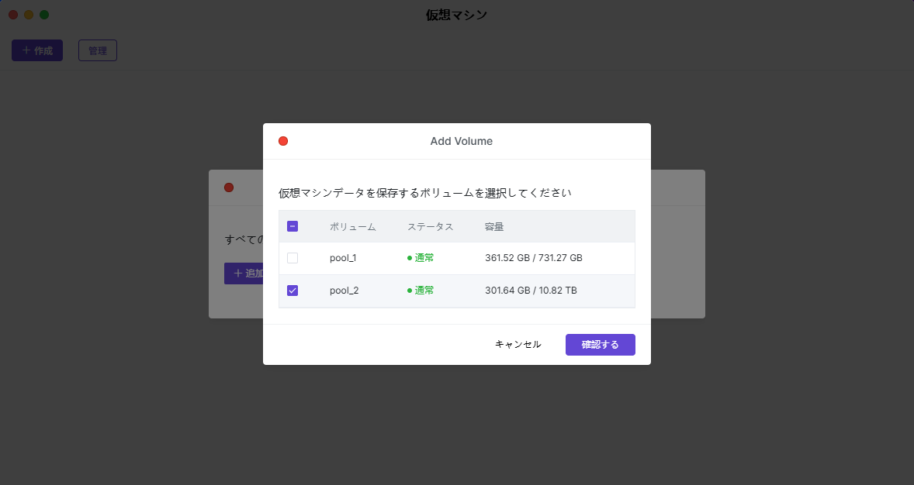The width and height of the screenshot is (914, 485).
Task: Click the green status dot for pool_1
Action: pos(410,258)
